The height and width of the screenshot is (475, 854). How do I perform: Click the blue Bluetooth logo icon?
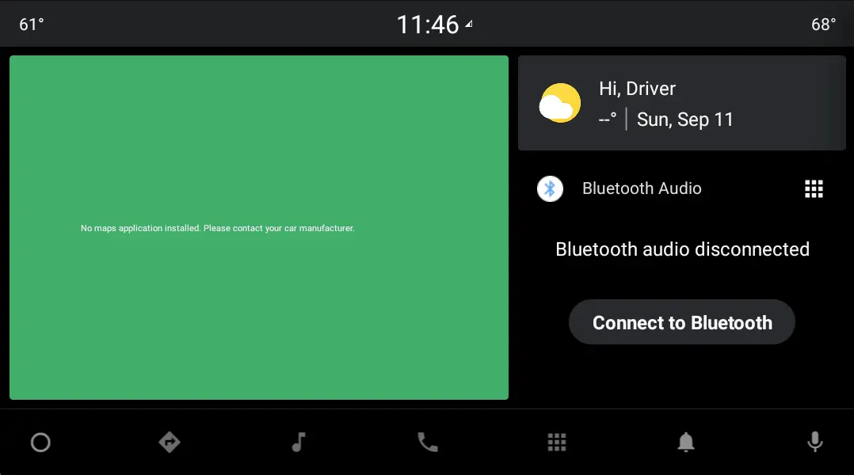click(x=550, y=188)
